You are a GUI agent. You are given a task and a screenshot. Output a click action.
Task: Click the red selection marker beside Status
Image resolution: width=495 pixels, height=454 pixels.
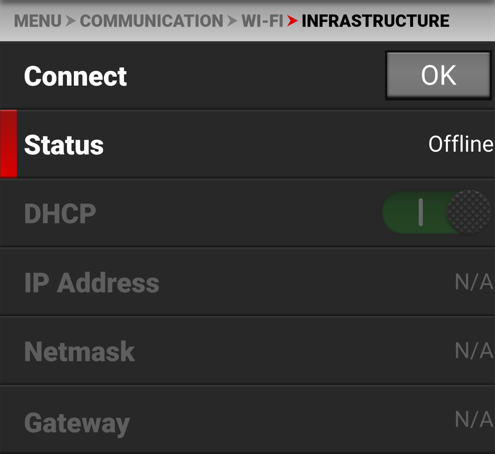(9, 144)
